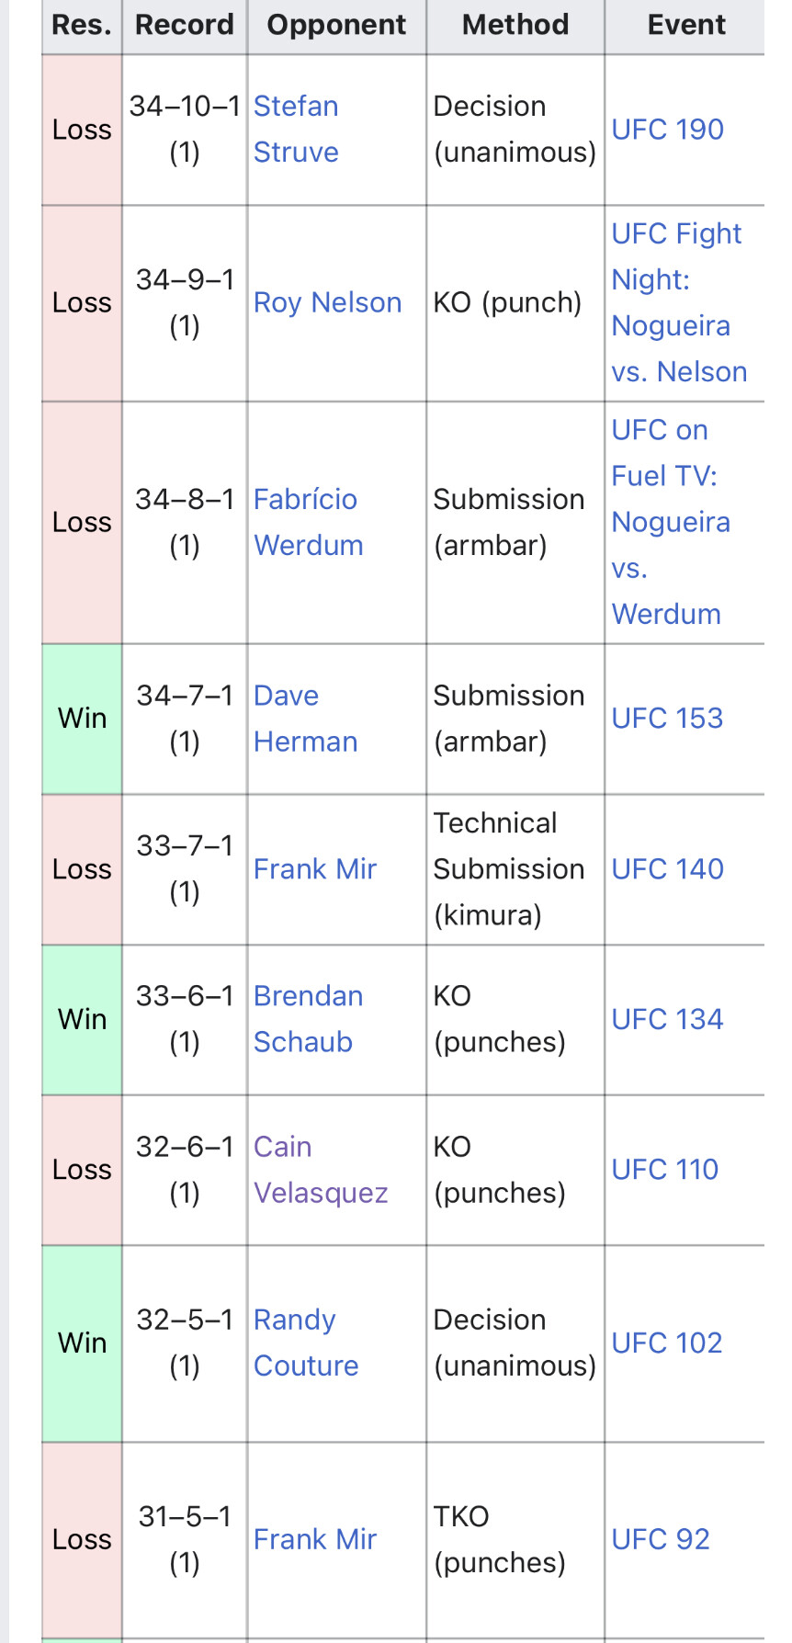Open the UFC 190 event link

tap(668, 130)
